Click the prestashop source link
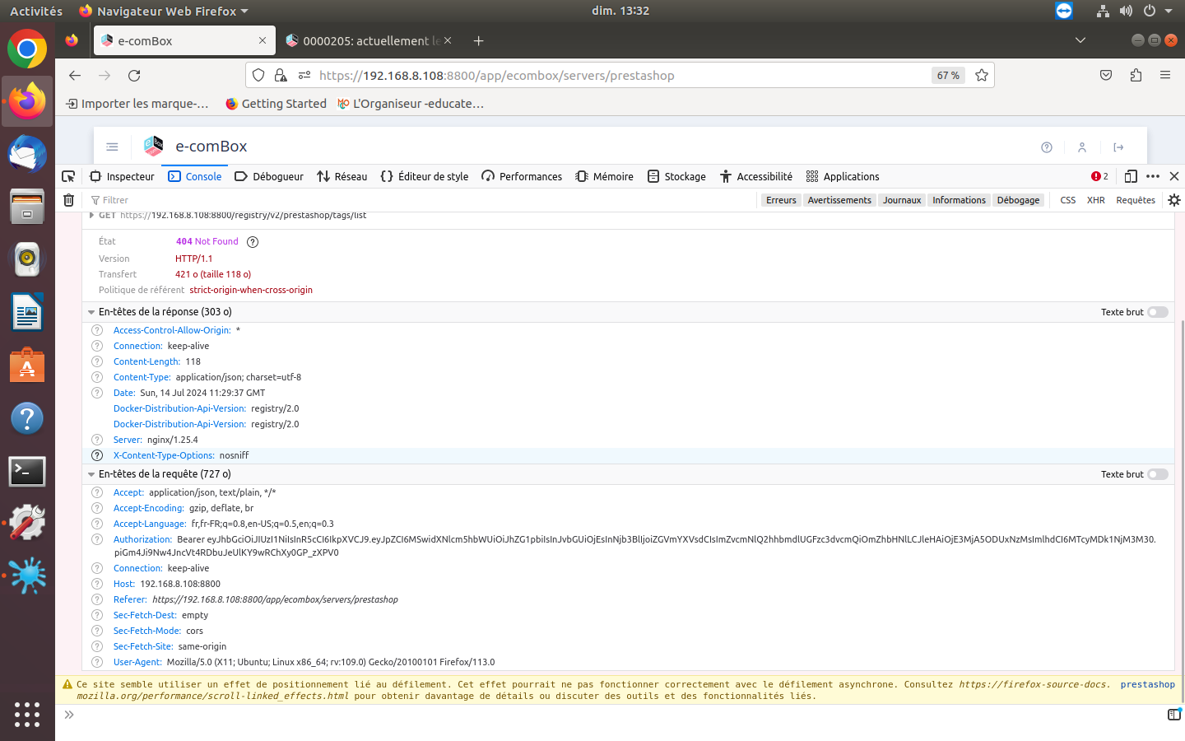Screen dimensions: 1185x741 tap(1147, 684)
